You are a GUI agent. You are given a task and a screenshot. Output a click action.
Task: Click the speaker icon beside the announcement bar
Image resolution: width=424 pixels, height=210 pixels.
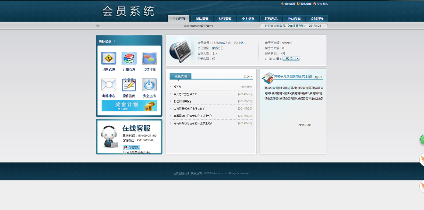[x=98, y=26]
